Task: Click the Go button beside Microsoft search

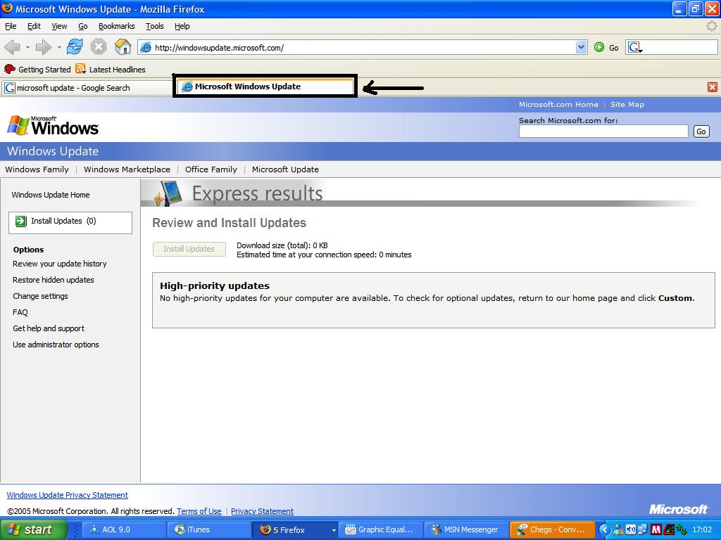Action: 701,131
